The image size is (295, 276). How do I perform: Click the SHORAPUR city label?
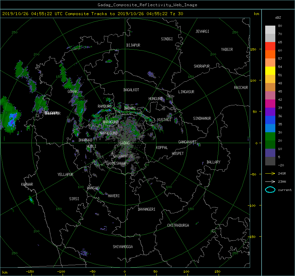click(x=202, y=66)
